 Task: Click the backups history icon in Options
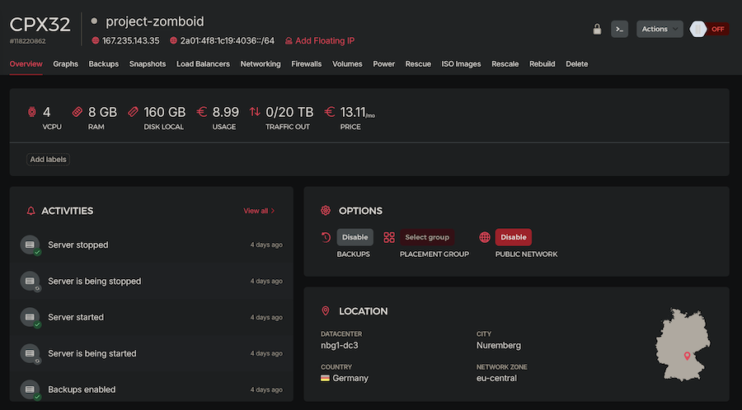[x=326, y=237]
